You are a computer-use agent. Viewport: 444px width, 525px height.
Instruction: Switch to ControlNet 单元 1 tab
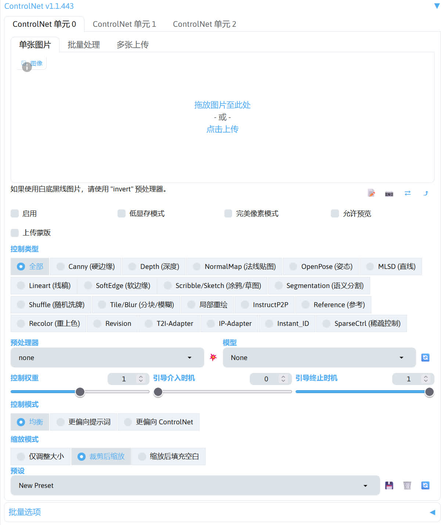(x=124, y=24)
